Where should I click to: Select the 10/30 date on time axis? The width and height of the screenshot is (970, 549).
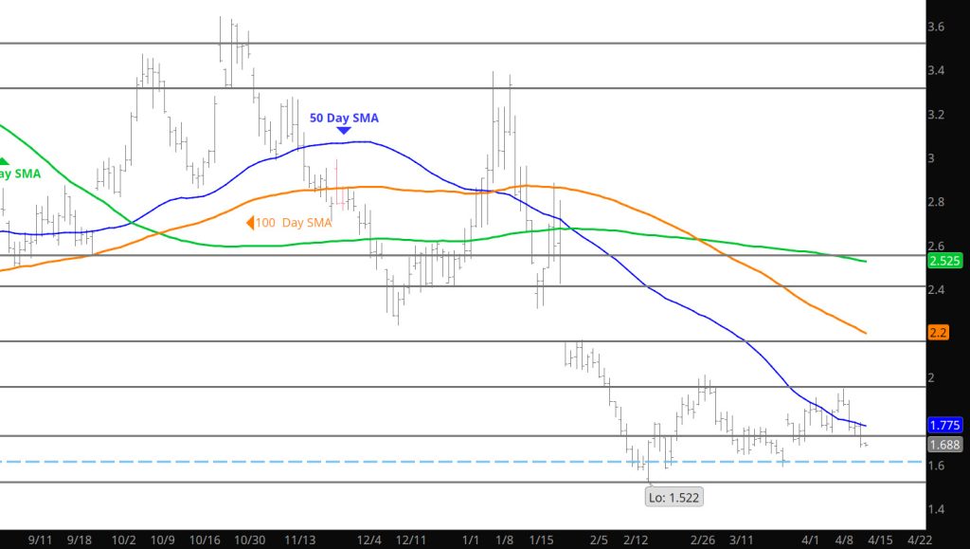(x=249, y=539)
